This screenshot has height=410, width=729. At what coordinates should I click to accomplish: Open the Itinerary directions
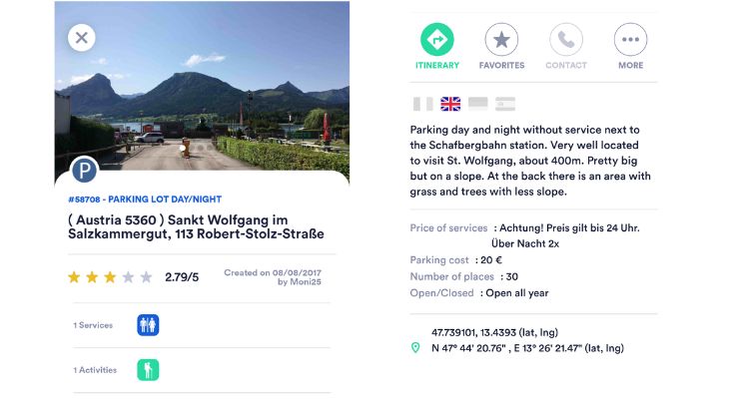[437, 40]
